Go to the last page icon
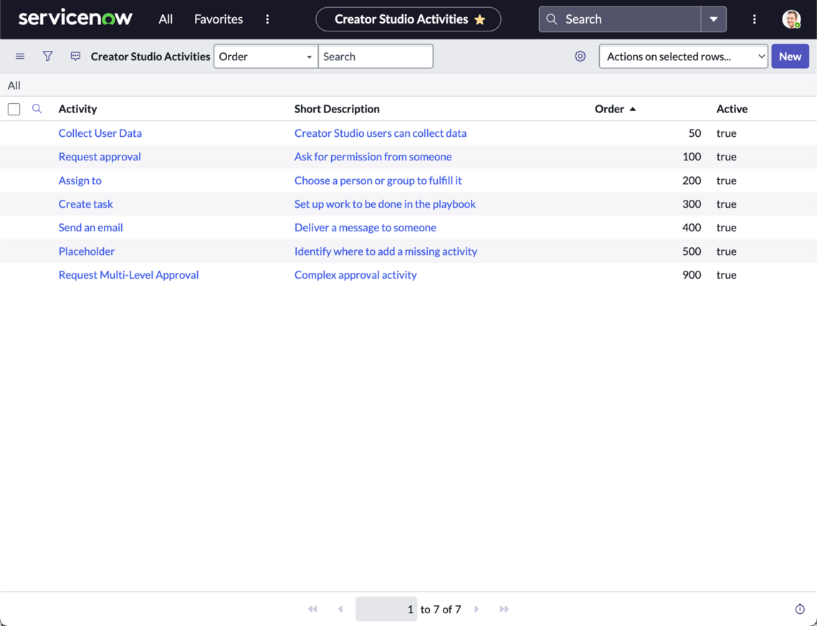 pyautogui.click(x=504, y=609)
